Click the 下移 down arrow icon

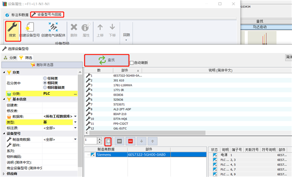113,27
